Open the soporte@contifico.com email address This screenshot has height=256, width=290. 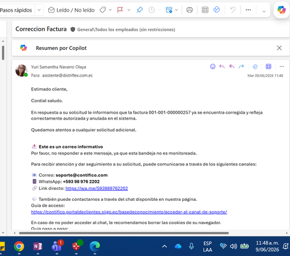pyautogui.click(x=82, y=175)
